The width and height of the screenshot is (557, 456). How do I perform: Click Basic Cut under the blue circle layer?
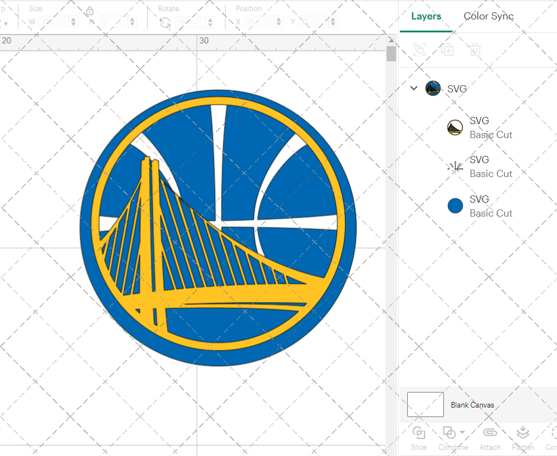click(491, 213)
